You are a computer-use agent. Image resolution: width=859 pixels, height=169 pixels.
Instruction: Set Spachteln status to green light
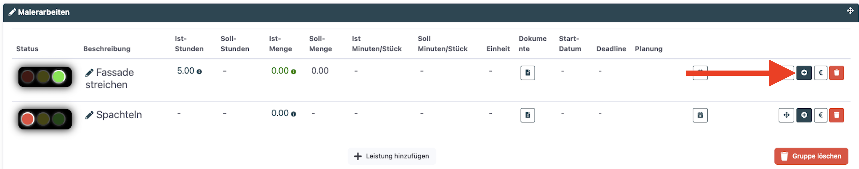59,119
